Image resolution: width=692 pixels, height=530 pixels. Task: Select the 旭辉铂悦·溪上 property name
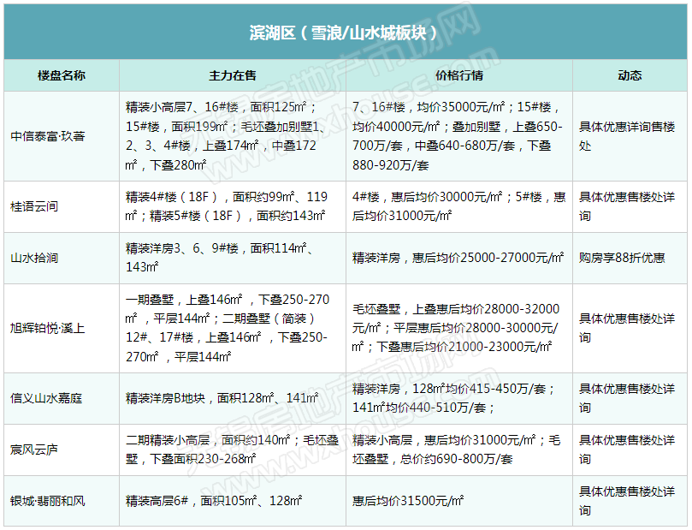[x=48, y=328]
